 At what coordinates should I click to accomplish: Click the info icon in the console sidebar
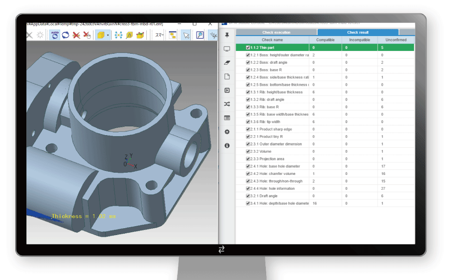coord(227,146)
